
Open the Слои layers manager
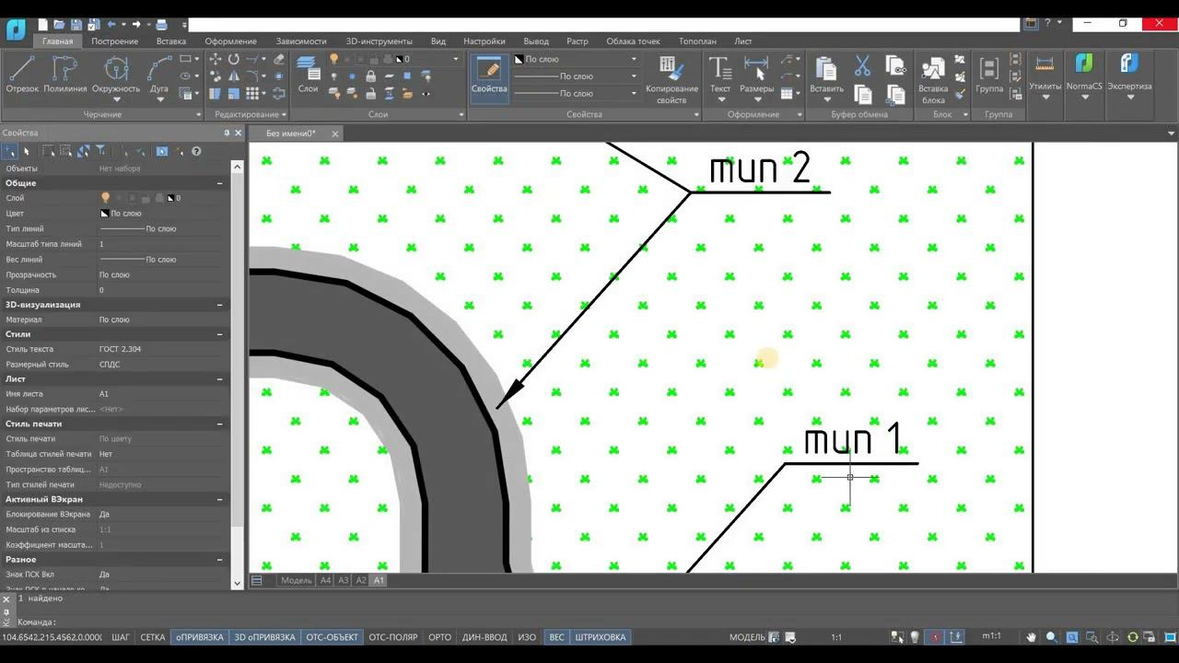pyautogui.click(x=308, y=74)
